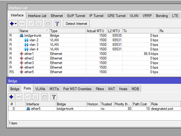This screenshot has height=136, width=181.
Task: Select the ether2 interface icon
Action: pyautogui.click(x=22, y=58)
